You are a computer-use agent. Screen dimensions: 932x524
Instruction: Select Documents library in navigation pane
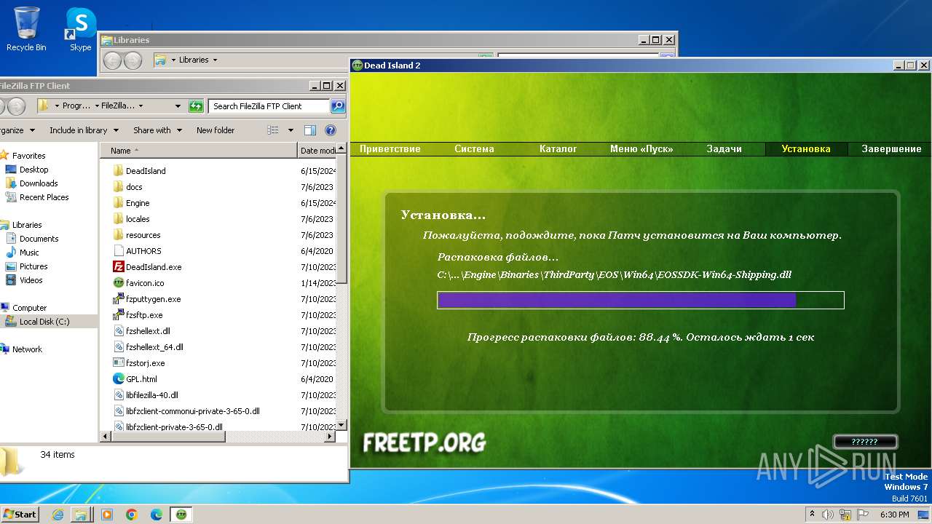tap(32, 239)
